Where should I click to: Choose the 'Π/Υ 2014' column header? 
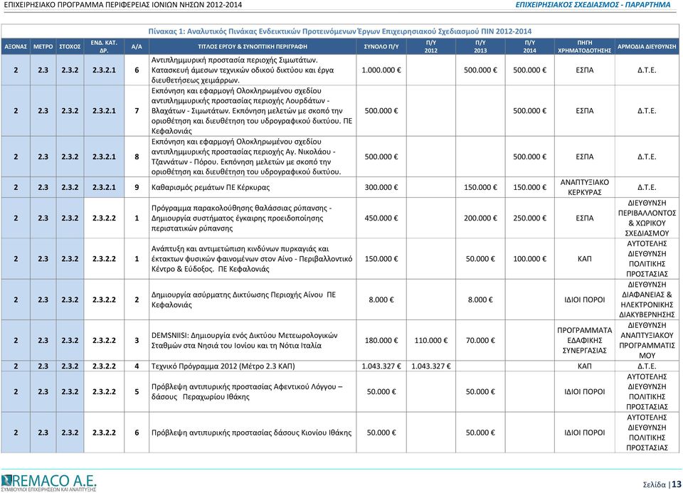529,47
